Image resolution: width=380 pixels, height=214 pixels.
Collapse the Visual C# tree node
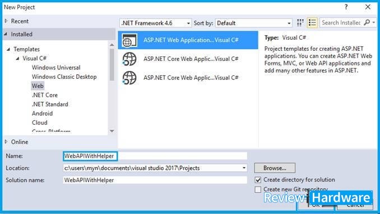click(x=17, y=59)
